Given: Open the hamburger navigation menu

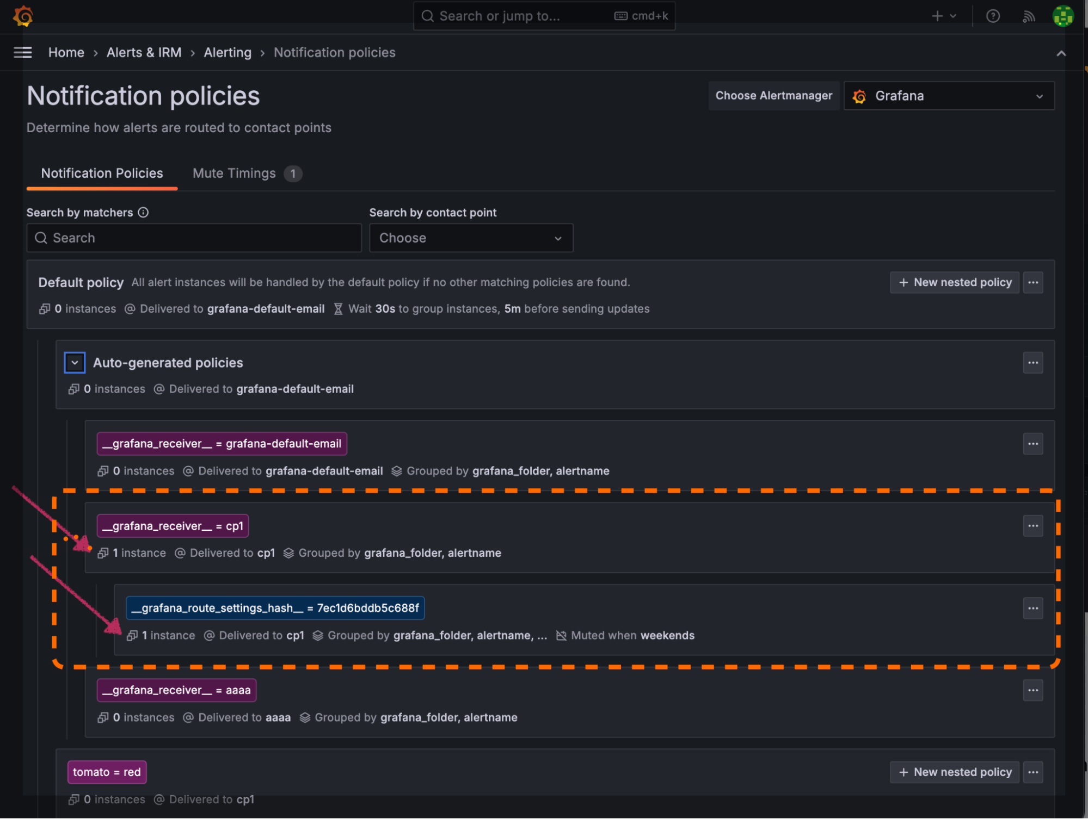Looking at the screenshot, I should coord(22,52).
